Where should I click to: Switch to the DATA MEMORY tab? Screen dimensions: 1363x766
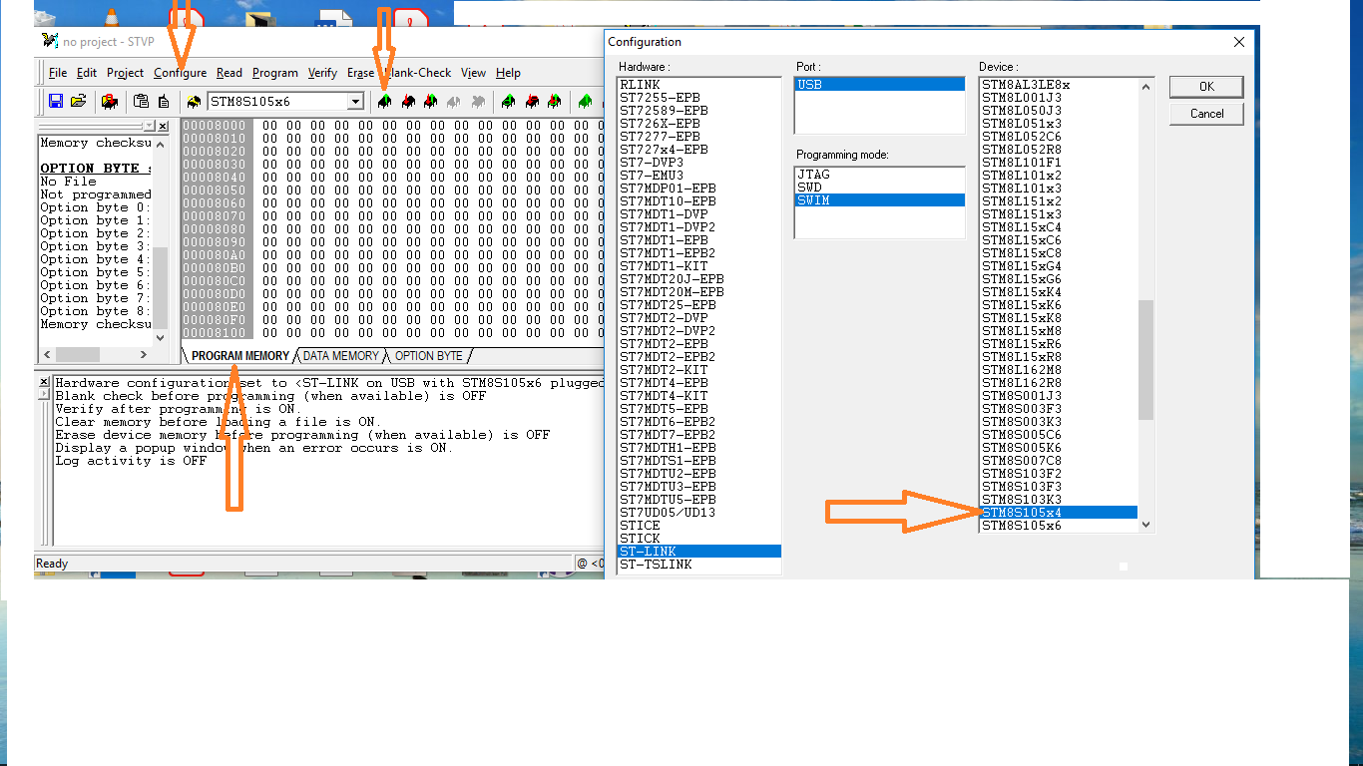tap(341, 356)
